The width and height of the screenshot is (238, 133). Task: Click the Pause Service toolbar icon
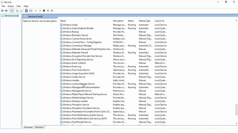point(48,11)
